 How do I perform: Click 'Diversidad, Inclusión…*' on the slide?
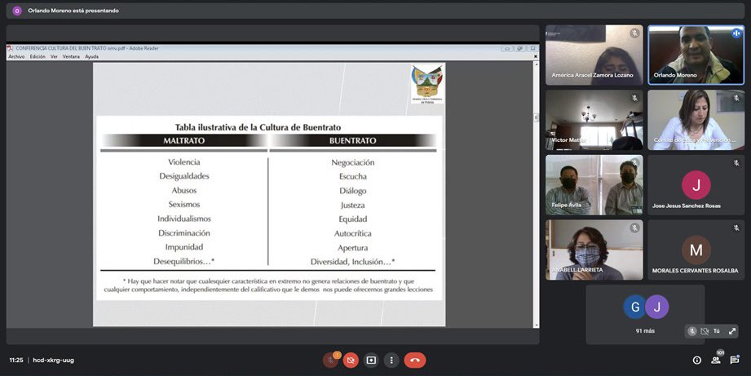(x=353, y=262)
